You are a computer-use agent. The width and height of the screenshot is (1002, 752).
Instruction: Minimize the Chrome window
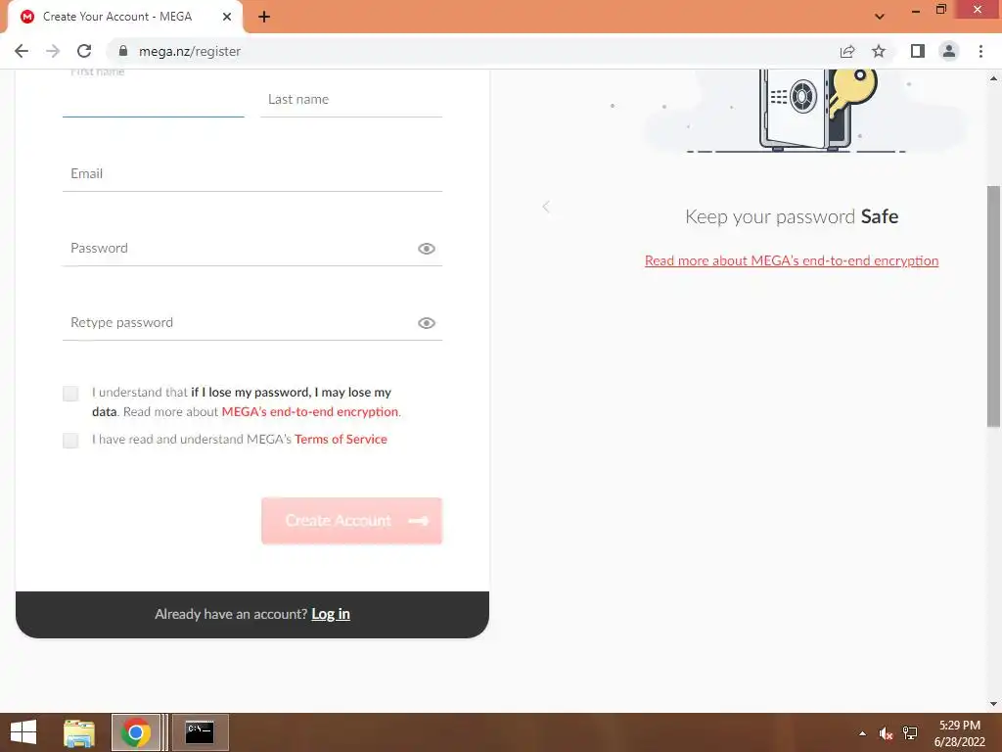(x=916, y=10)
